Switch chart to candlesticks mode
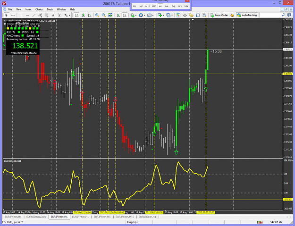 pyautogui.click(x=84, y=15)
